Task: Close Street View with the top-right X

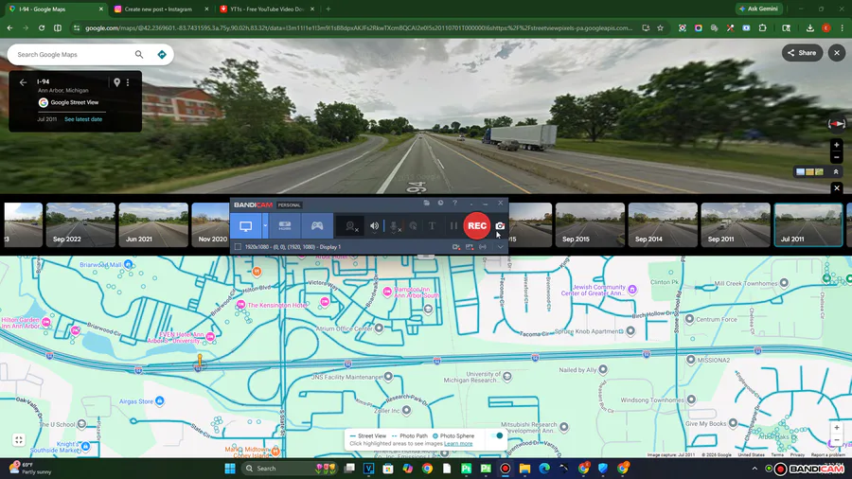Action: [x=837, y=53]
